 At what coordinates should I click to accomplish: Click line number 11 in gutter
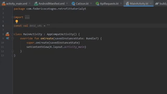[2, 47]
